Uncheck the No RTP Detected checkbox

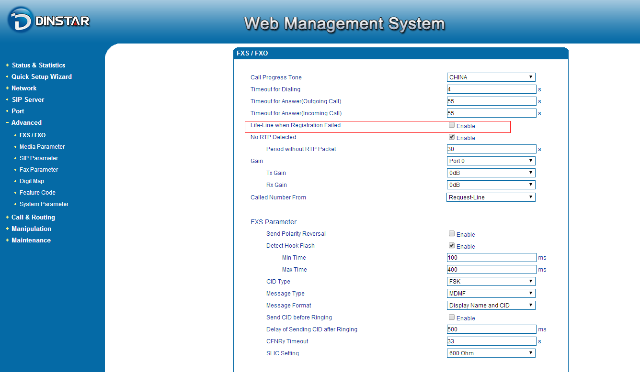[x=452, y=137]
